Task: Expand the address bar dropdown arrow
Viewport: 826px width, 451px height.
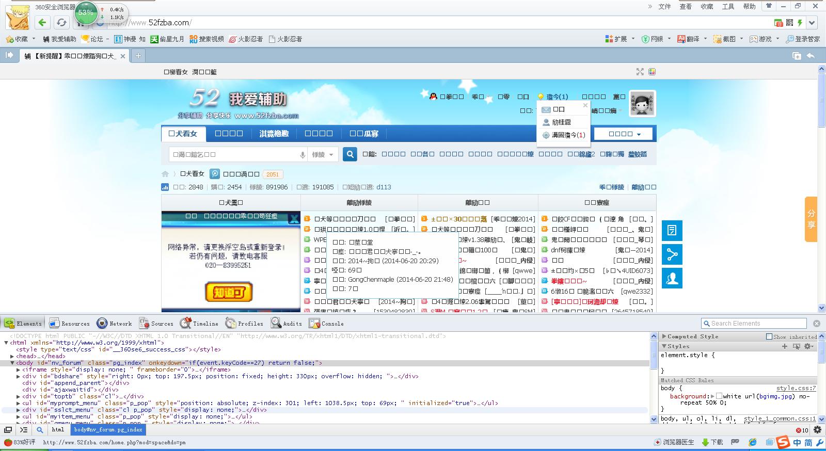Action: coord(812,23)
